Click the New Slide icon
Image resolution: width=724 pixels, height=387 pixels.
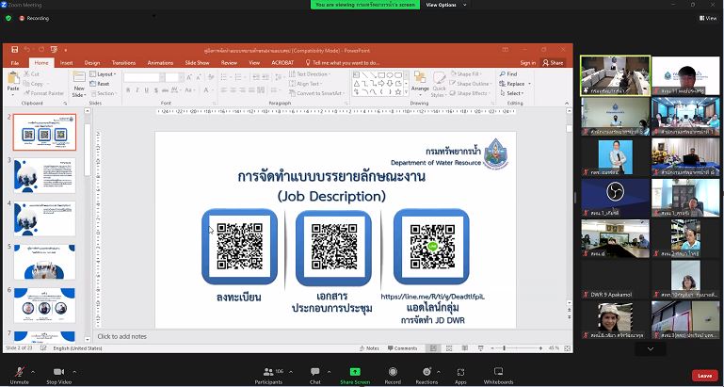tap(79, 77)
